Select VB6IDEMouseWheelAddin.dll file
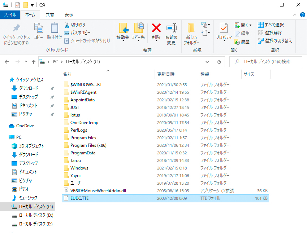 pos(98,191)
